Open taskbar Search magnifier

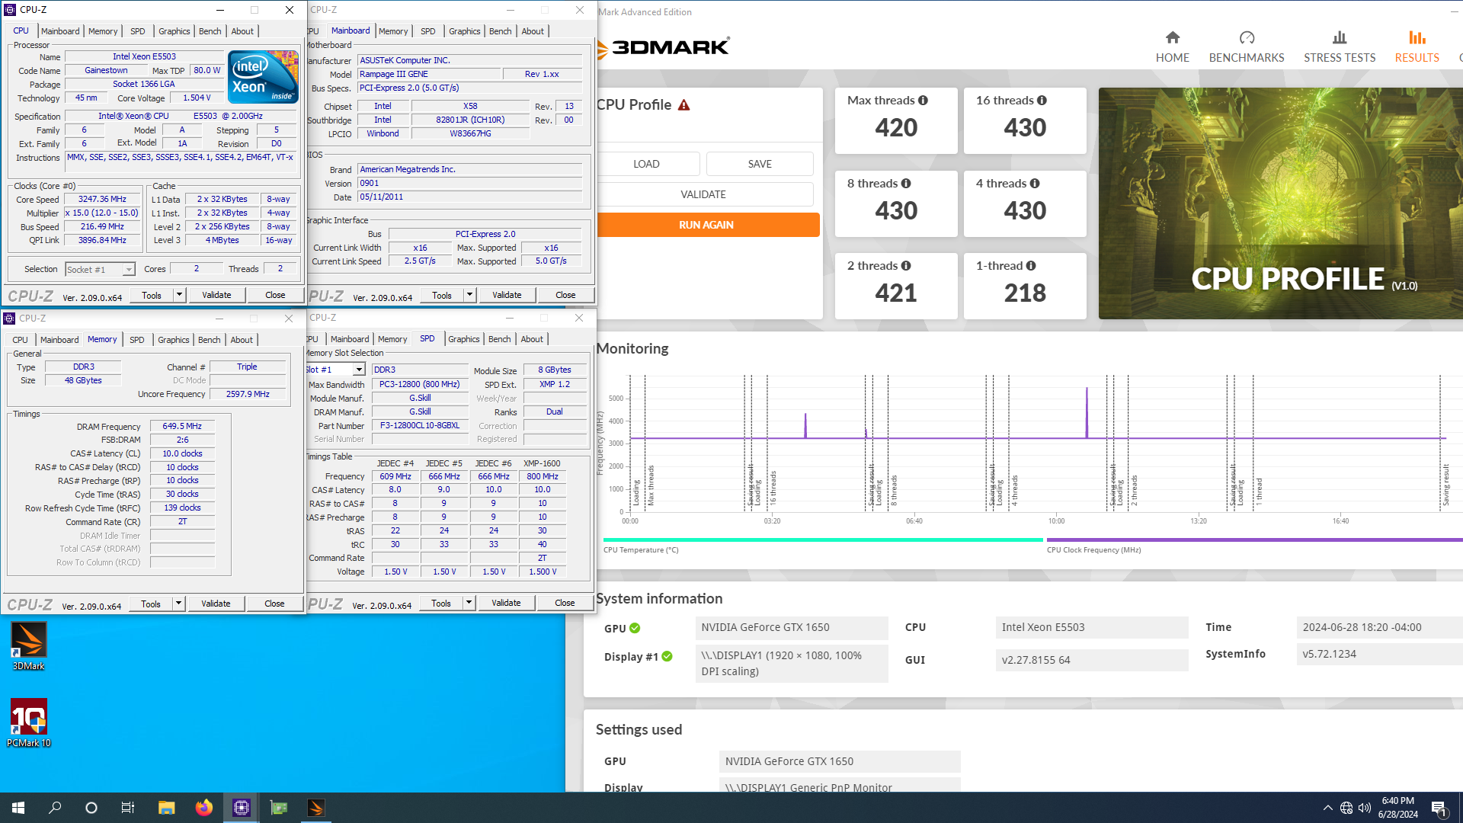[x=55, y=808]
